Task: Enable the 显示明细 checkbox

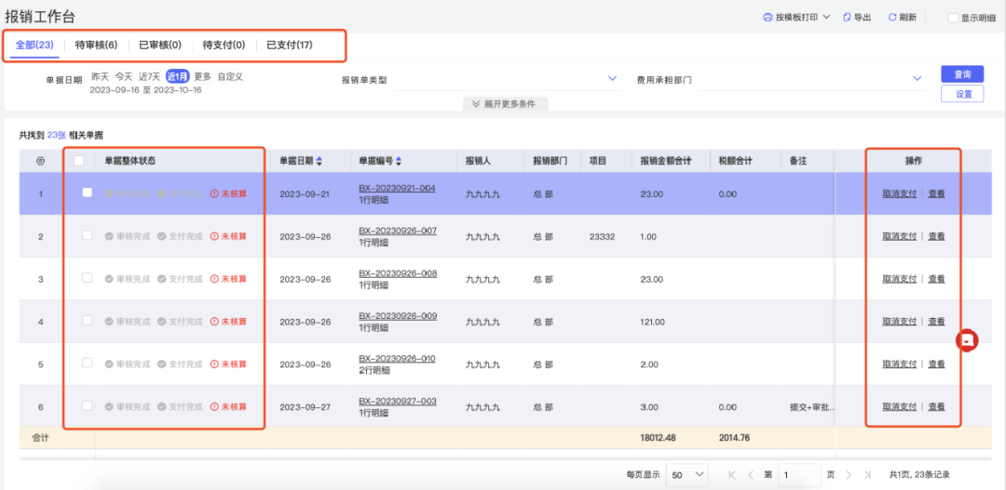Action: [x=954, y=18]
